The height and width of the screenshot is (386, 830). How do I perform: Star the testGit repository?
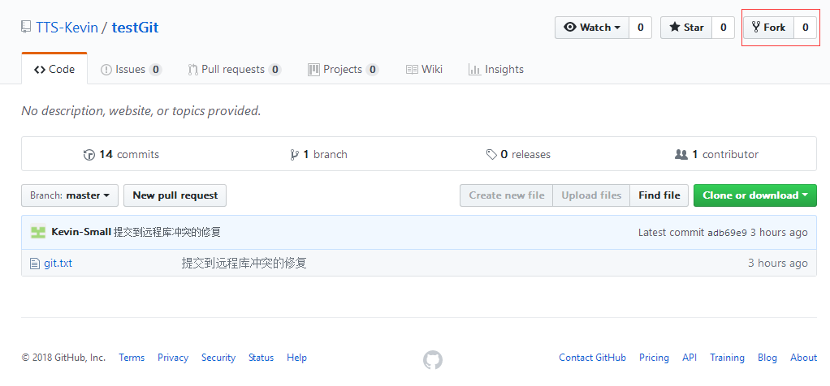686,28
